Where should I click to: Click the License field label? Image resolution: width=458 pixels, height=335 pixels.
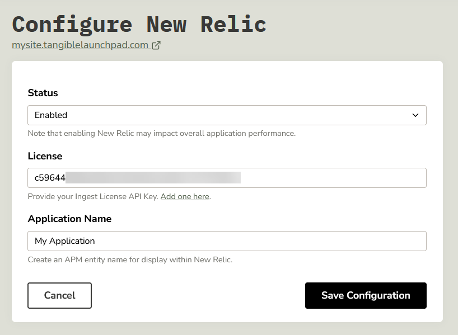pos(45,156)
